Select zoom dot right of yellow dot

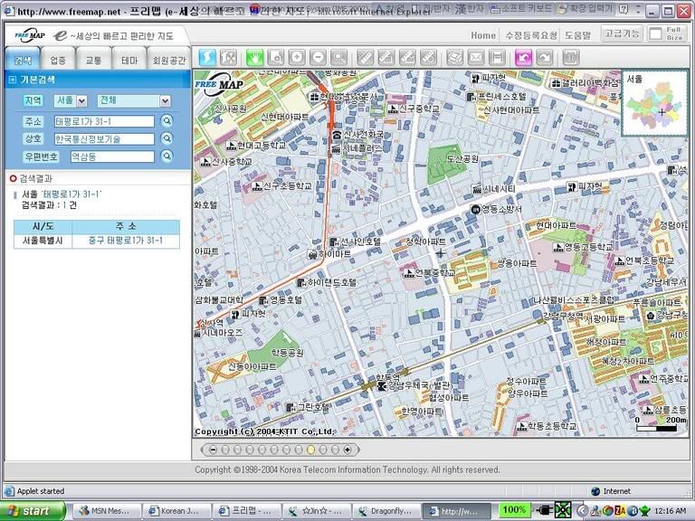pos(323,450)
